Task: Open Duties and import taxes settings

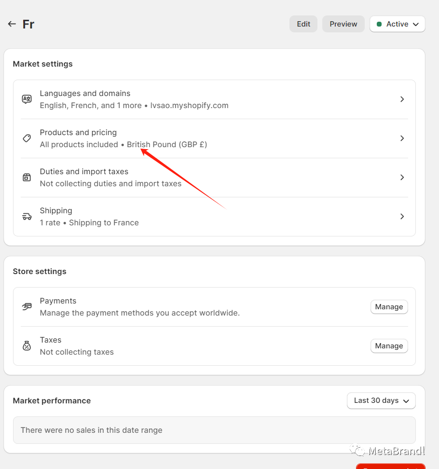Action: click(x=214, y=178)
